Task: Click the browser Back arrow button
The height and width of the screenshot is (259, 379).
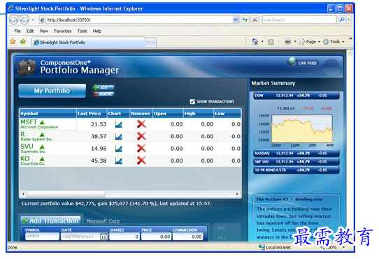Action: pos(14,20)
